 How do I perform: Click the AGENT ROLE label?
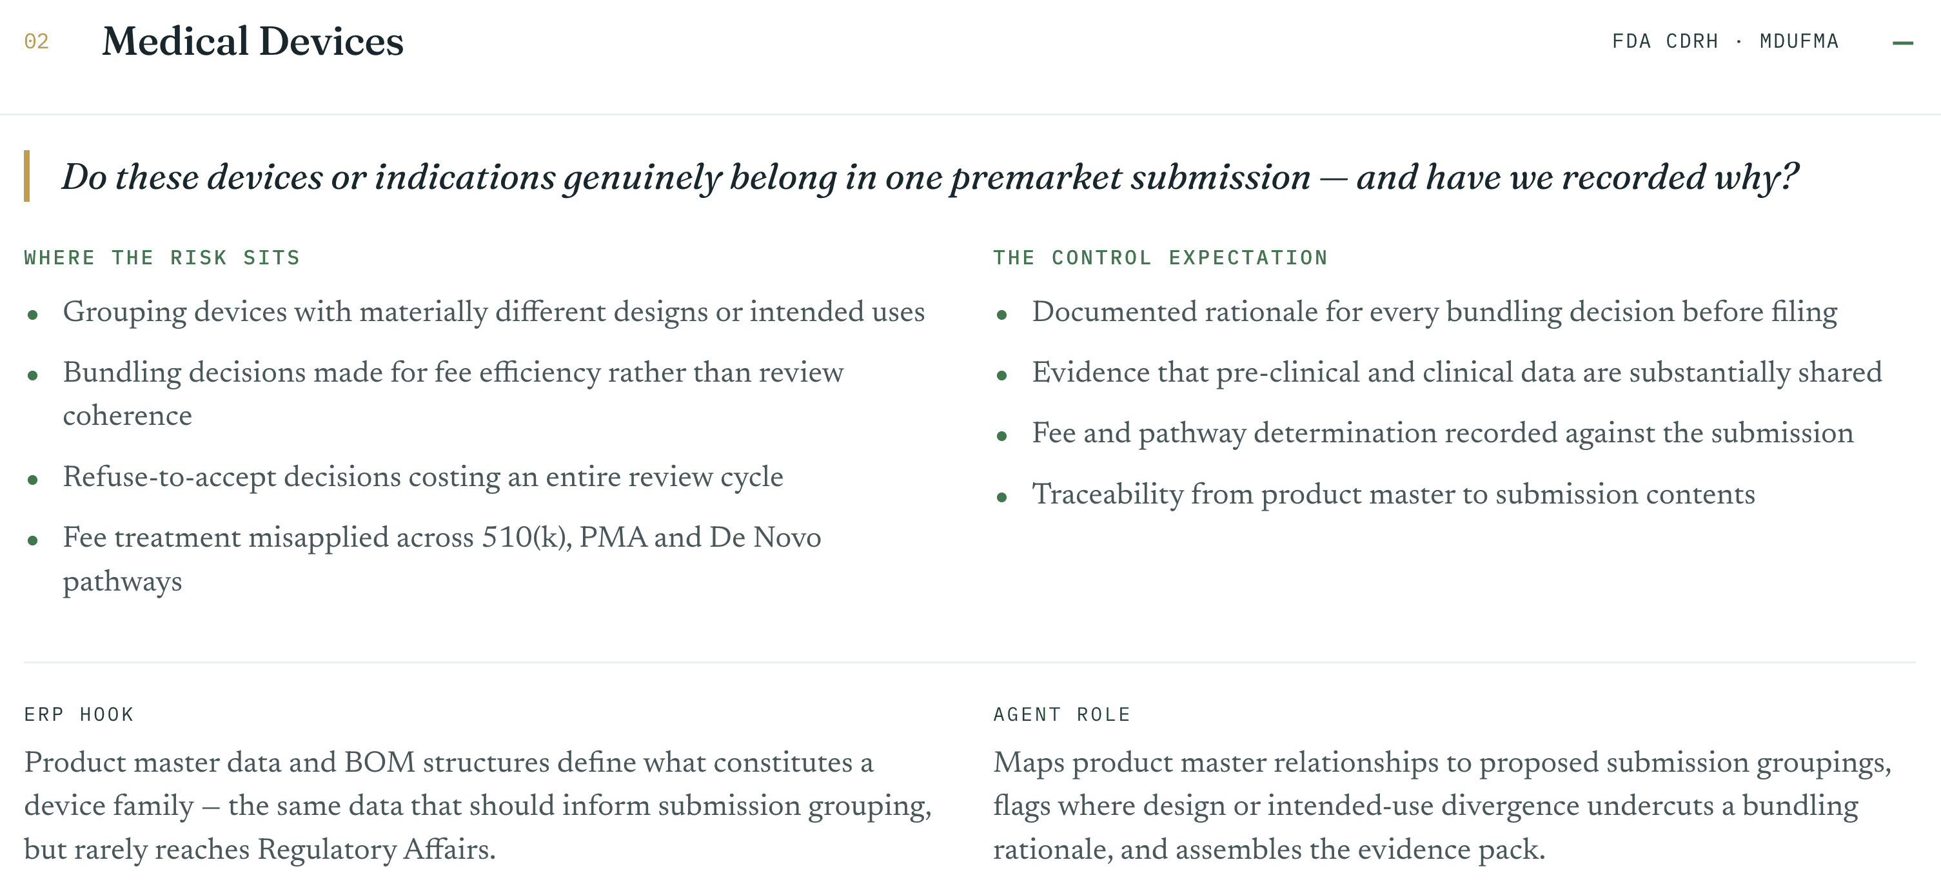[x=1061, y=714]
